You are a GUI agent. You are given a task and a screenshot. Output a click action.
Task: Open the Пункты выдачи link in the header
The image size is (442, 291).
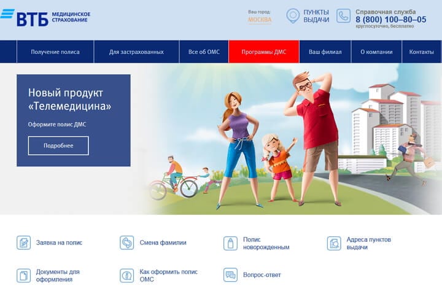316,16
